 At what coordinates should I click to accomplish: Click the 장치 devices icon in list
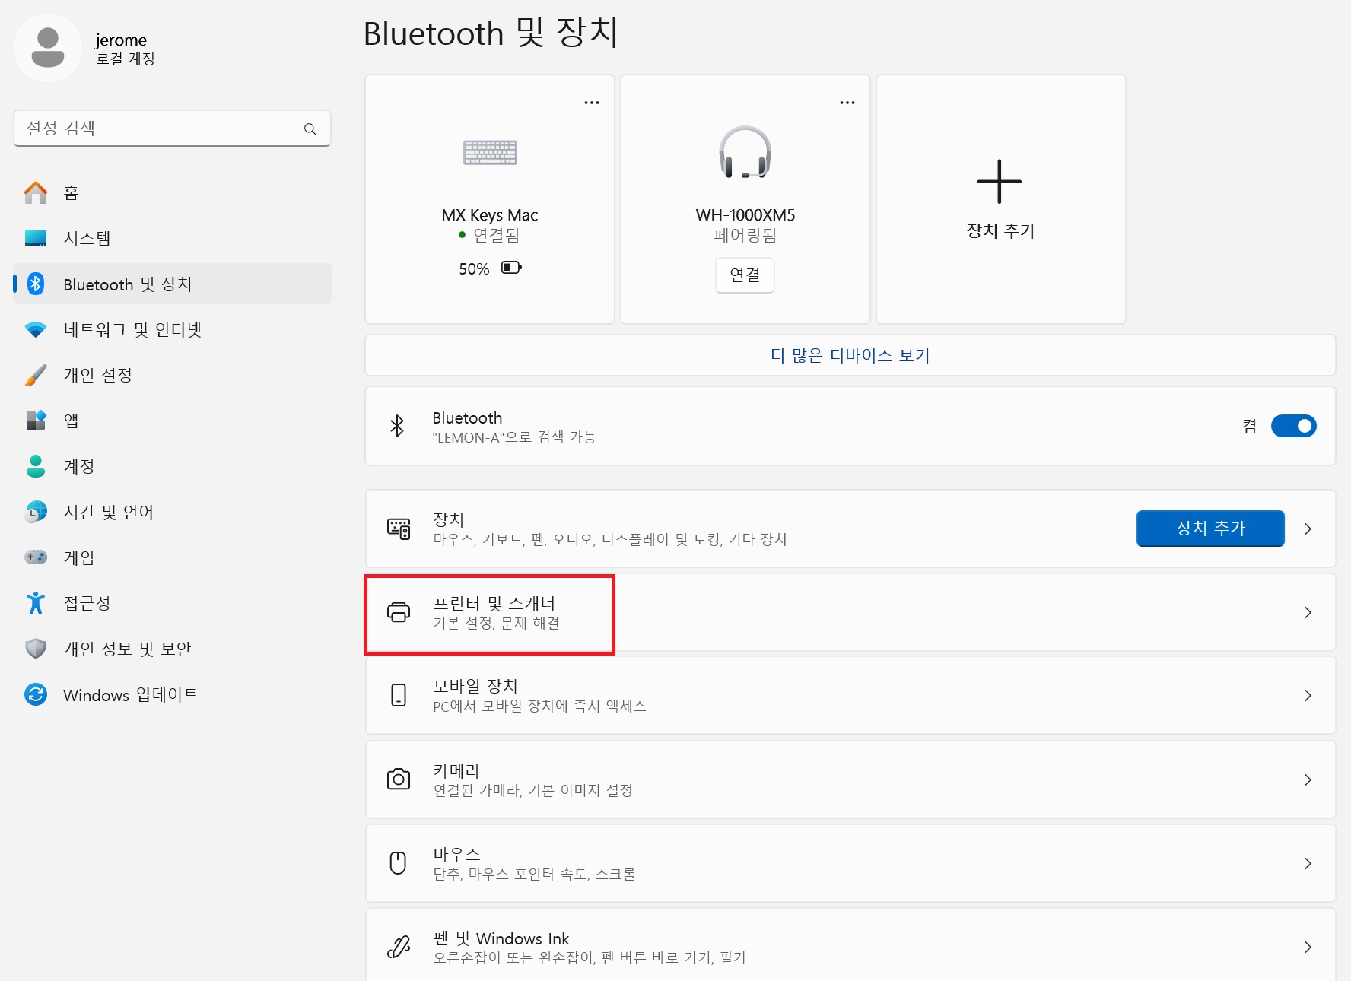(399, 529)
